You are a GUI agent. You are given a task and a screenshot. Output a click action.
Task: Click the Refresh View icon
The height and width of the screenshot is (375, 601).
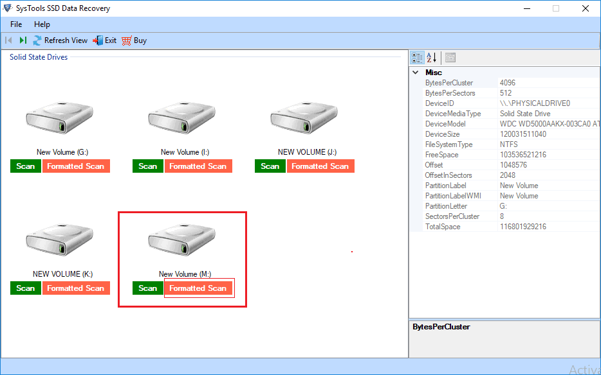tap(37, 40)
